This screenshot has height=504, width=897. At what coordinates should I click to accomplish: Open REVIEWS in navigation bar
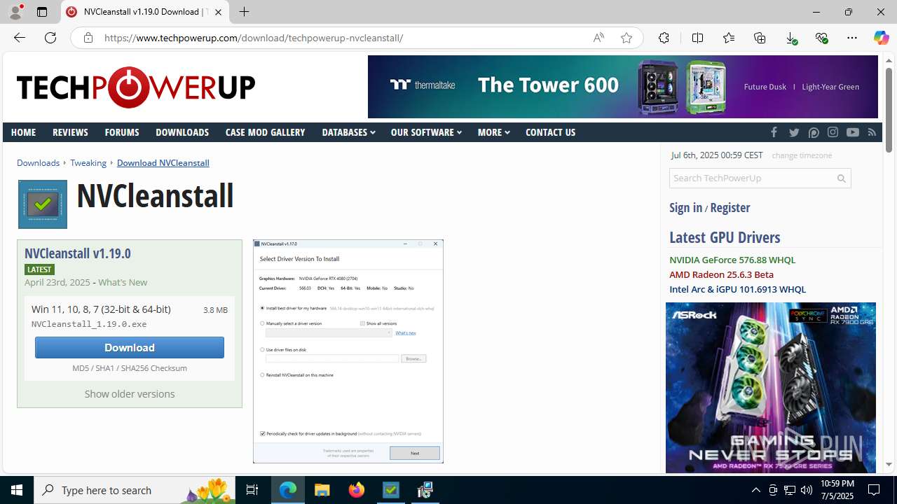(x=70, y=132)
